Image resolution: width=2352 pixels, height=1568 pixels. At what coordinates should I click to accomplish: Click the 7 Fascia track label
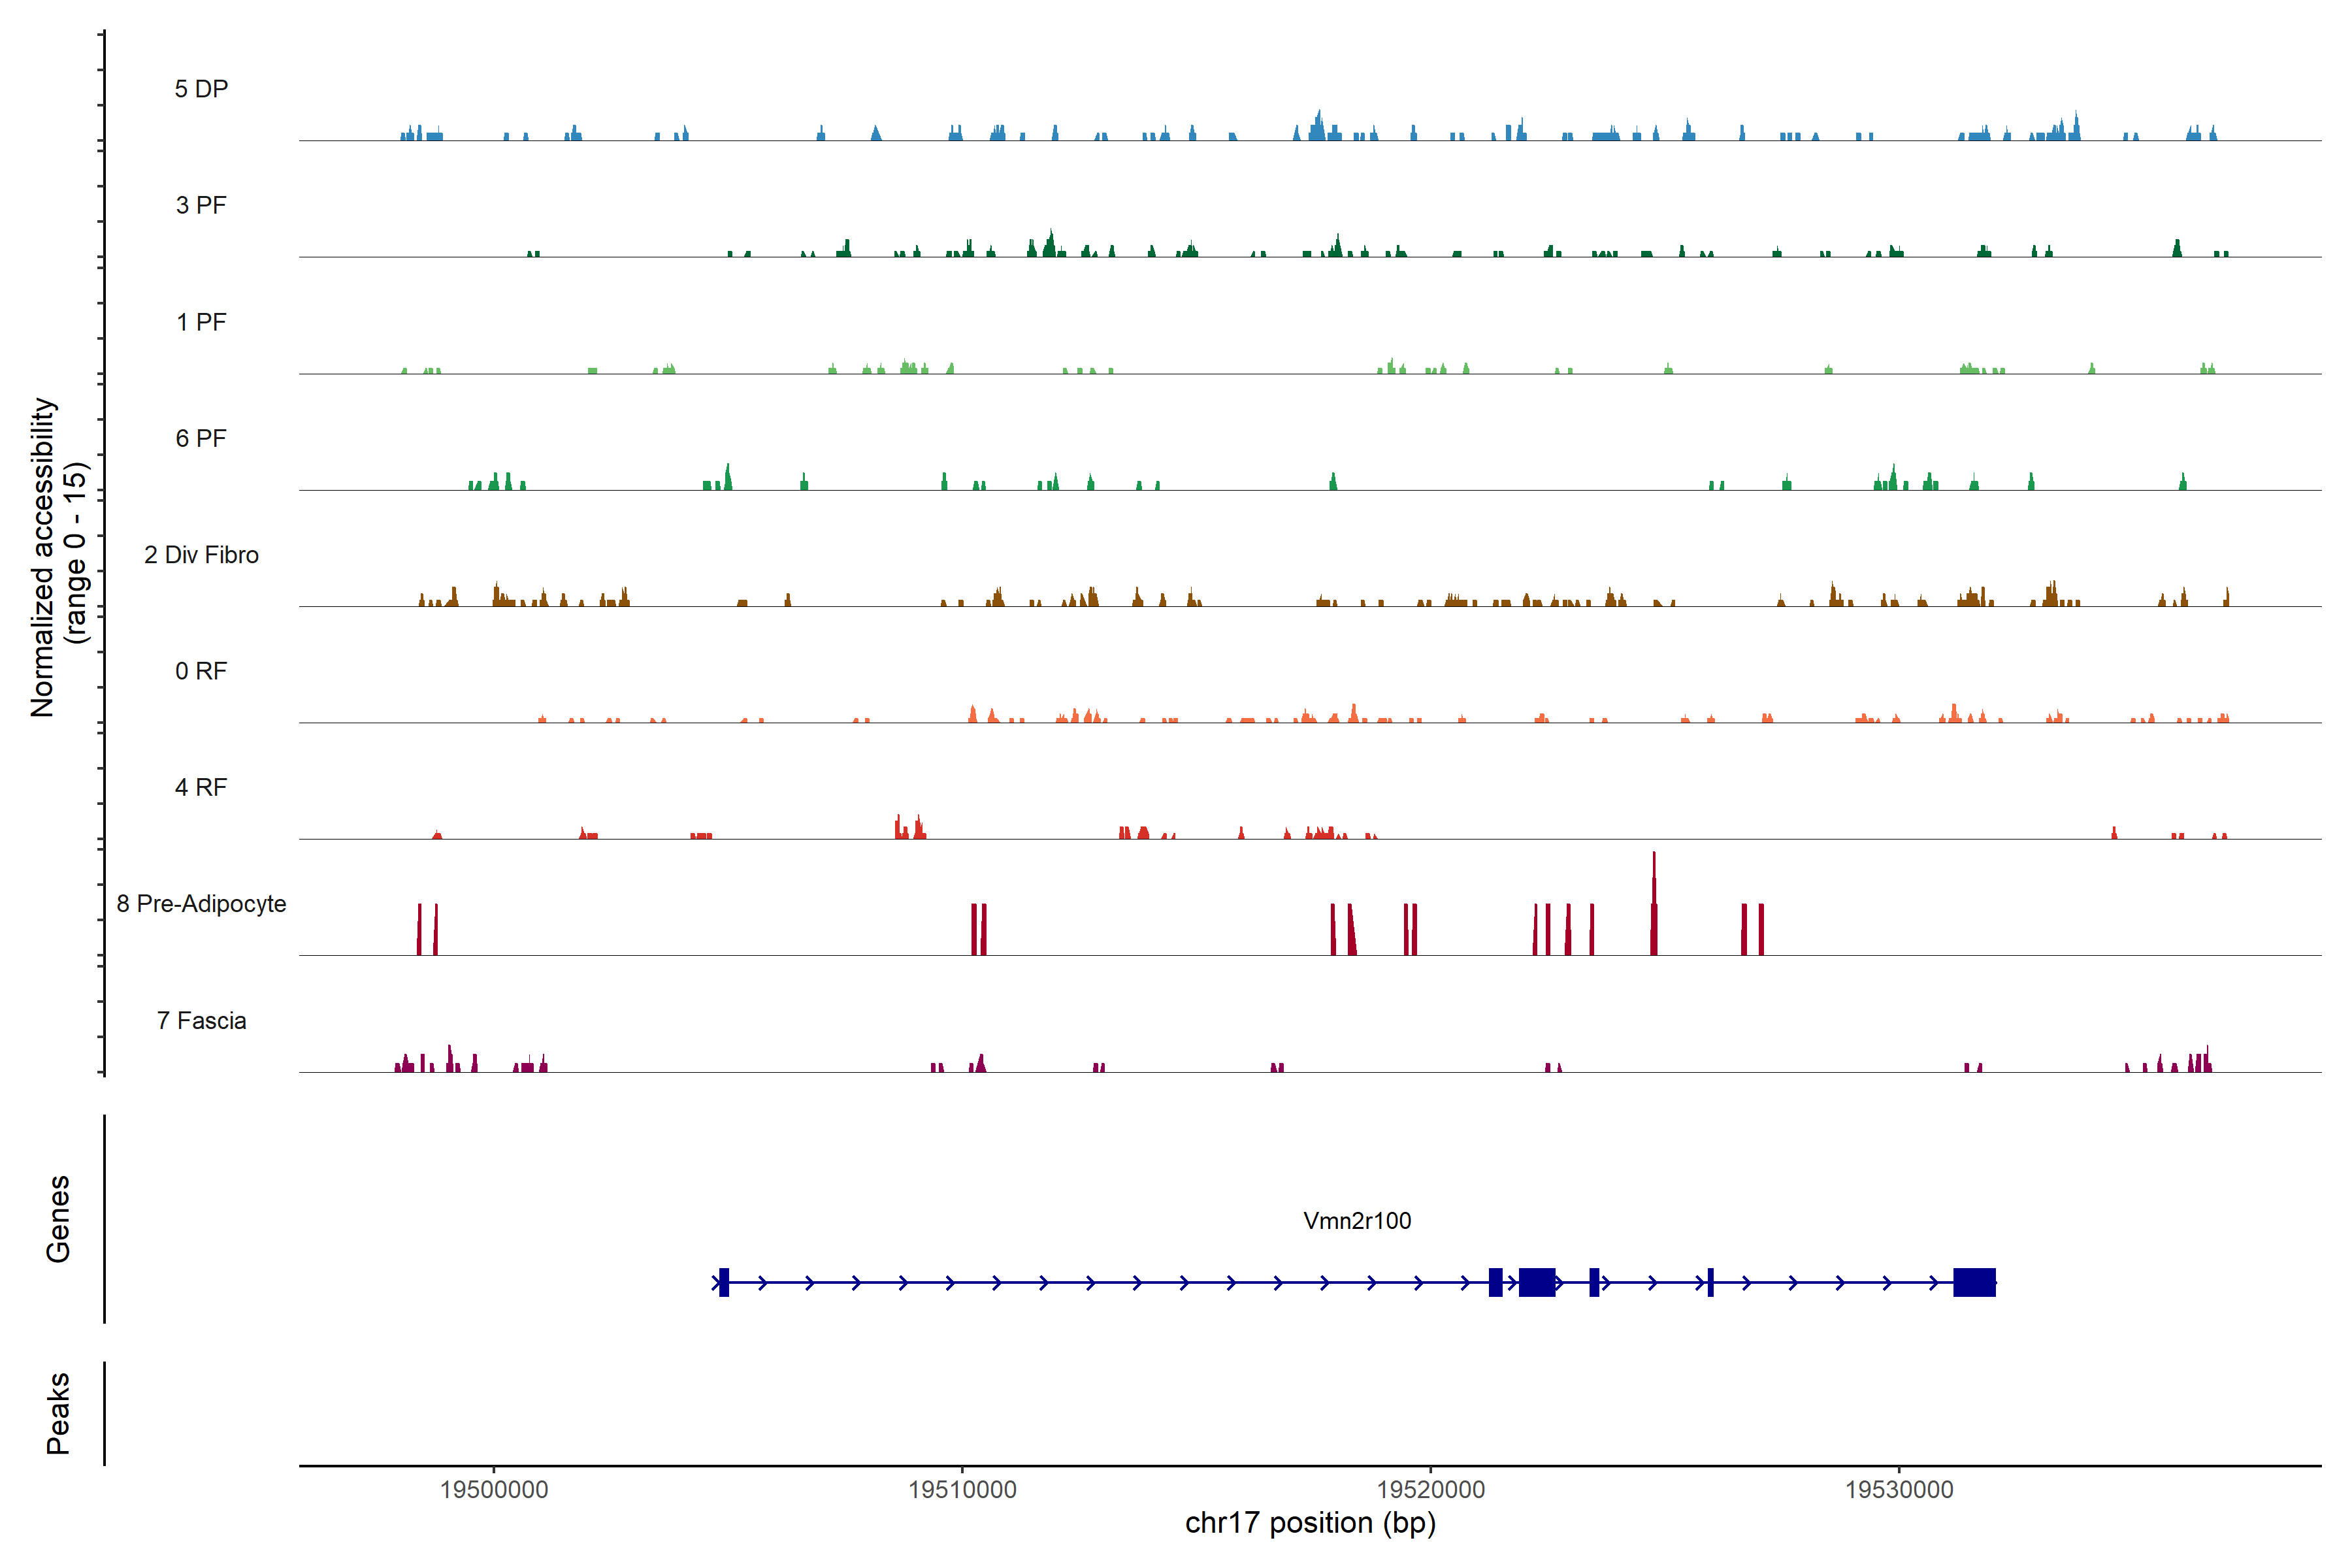pos(201,1020)
